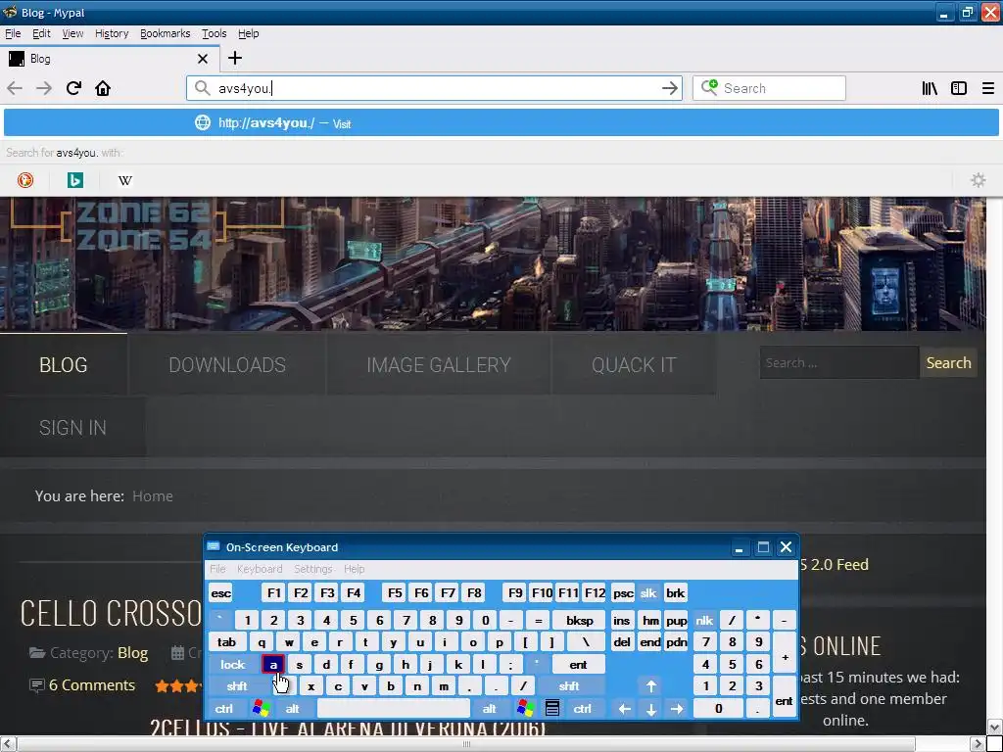The width and height of the screenshot is (1003, 752).
Task: Click the tab key on keyboard
Action: coord(226,642)
